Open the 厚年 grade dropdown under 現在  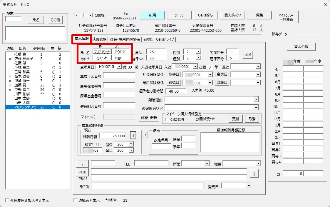(131, 150)
